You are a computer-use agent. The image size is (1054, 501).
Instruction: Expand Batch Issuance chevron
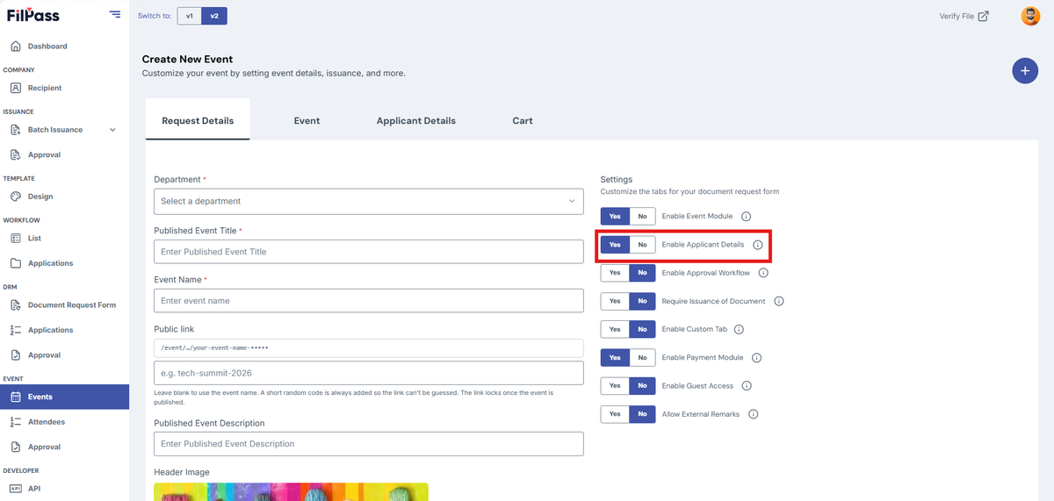(112, 130)
